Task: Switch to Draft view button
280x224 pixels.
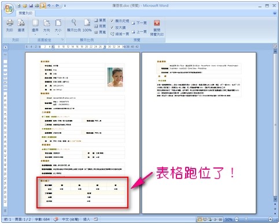Action: point(220,219)
